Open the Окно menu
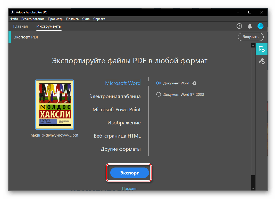Image resolution: width=276 pixels, height=199 pixels. coord(86,19)
